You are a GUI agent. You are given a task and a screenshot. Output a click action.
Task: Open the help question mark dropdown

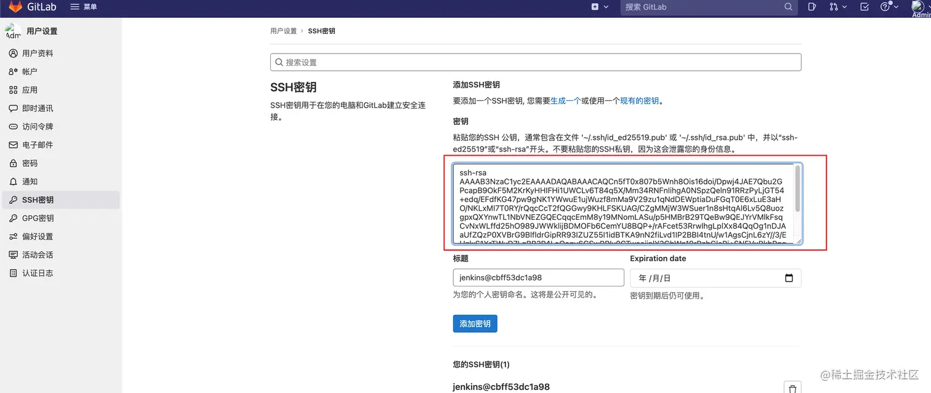pyautogui.click(x=889, y=7)
